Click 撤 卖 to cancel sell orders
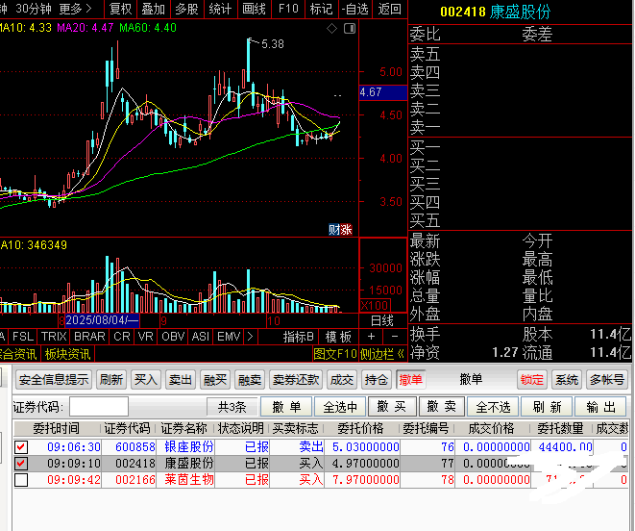 [x=442, y=407]
